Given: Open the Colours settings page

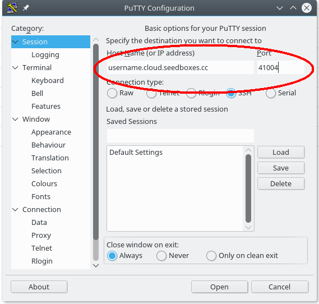Looking at the screenshot, I should [x=44, y=184].
